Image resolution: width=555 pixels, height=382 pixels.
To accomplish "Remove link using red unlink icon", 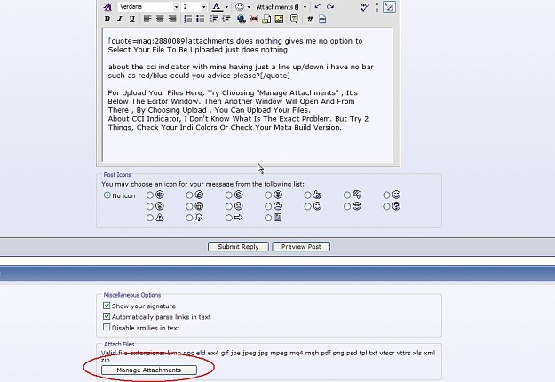I will click(x=254, y=20).
